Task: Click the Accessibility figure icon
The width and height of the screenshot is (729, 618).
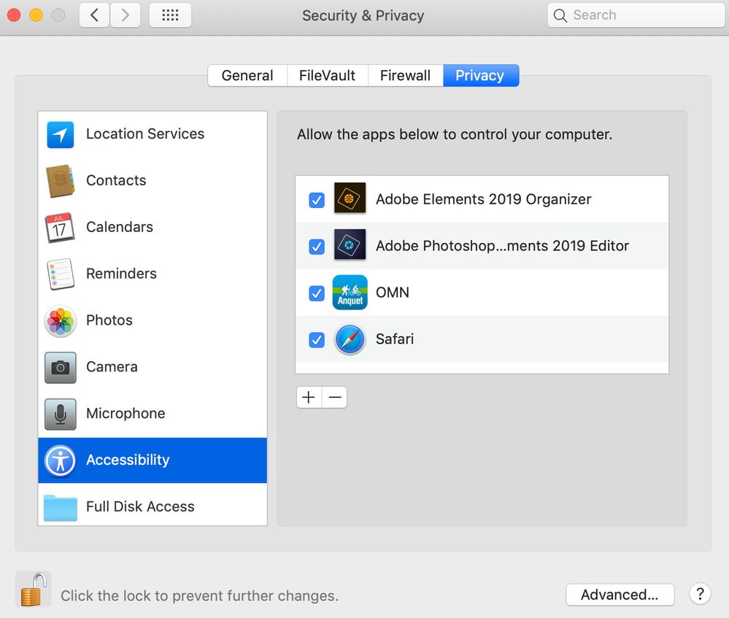Action: pos(60,461)
